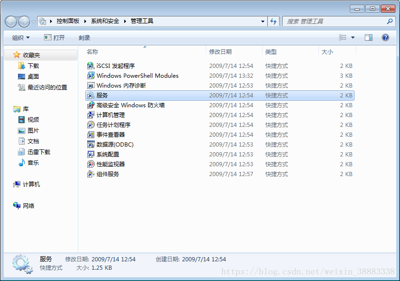Screen dimensions: 400x281
Task: Click the 快捷方式 type of 性能监视器 row
Action: (277, 164)
